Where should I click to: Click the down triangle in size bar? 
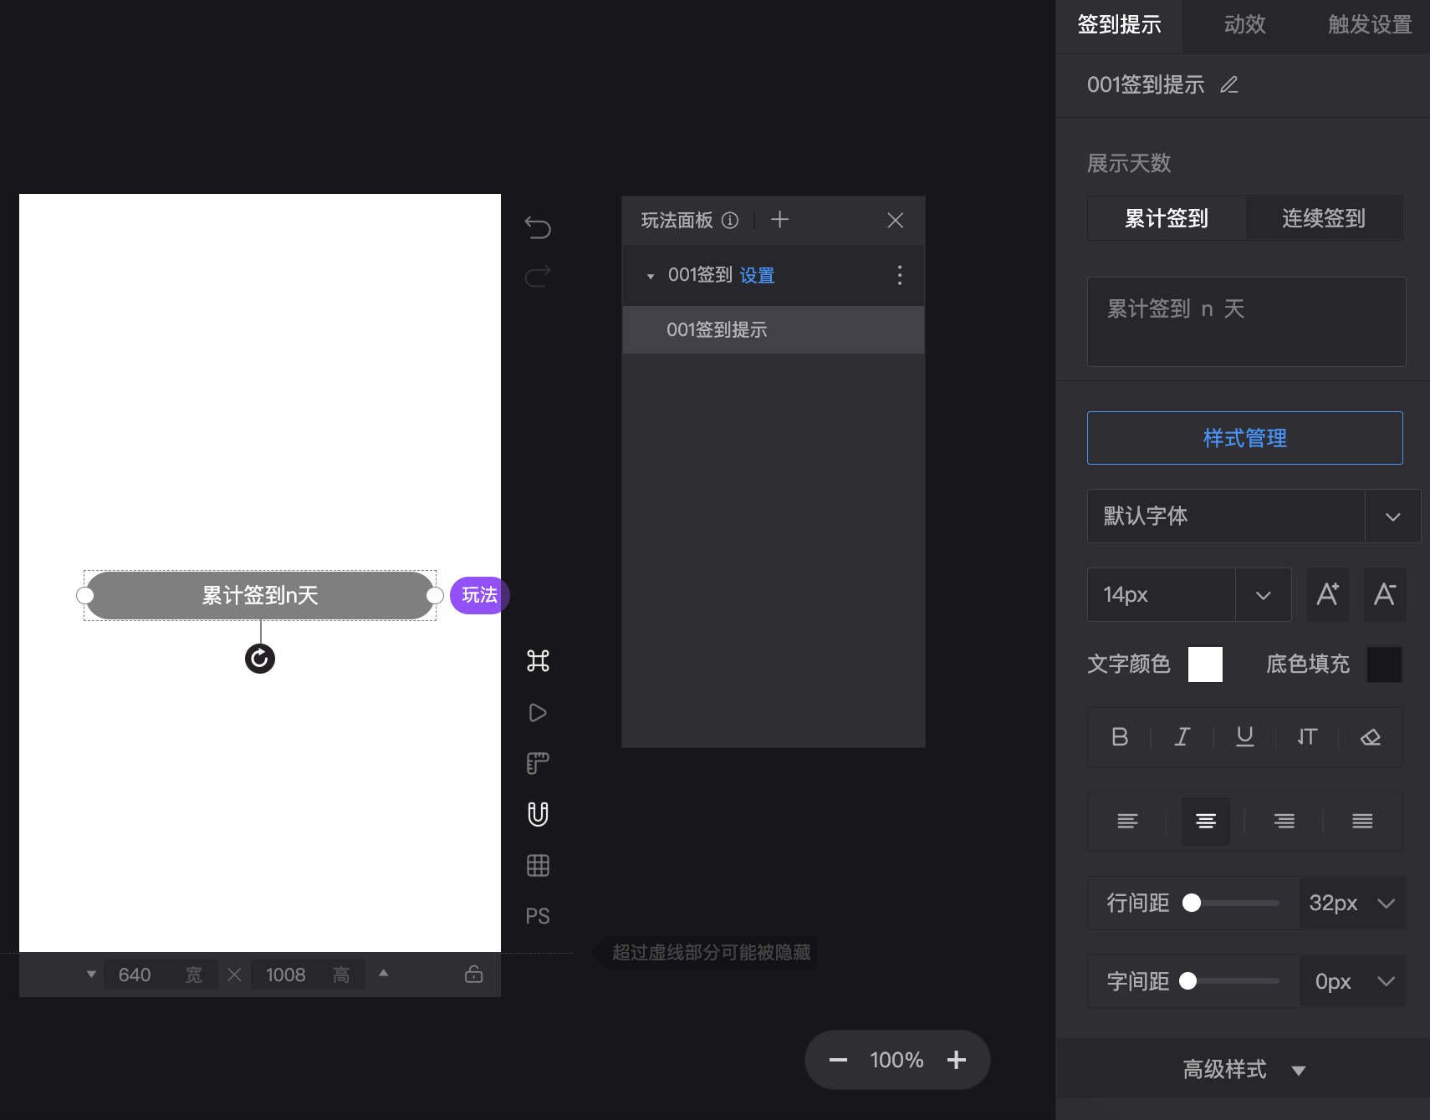tap(91, 975)
